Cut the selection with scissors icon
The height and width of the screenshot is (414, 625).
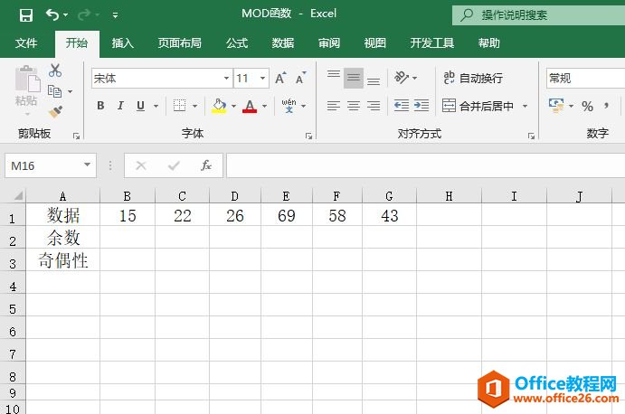point(55,71)
